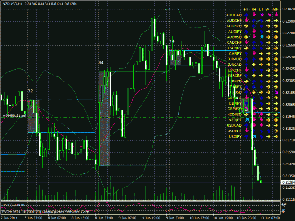Screen dimensions: 295x221
Task: Click the AUDCAD H1 blue up arrow
Action: [x=246, y=15]
